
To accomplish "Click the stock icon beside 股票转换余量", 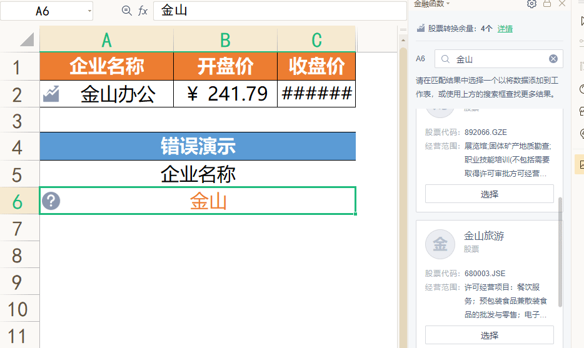I will pos(421,28).
